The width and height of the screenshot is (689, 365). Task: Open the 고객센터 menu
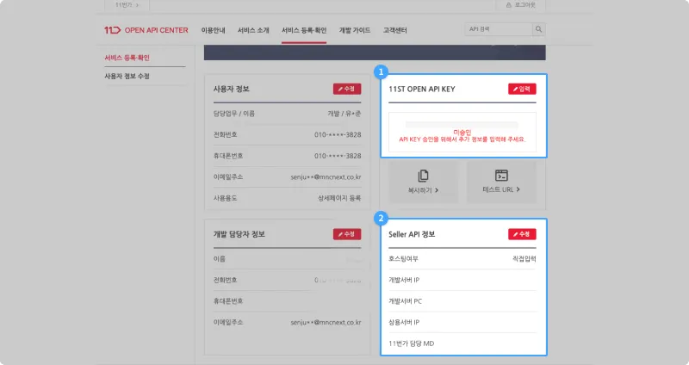click(394, 30)
